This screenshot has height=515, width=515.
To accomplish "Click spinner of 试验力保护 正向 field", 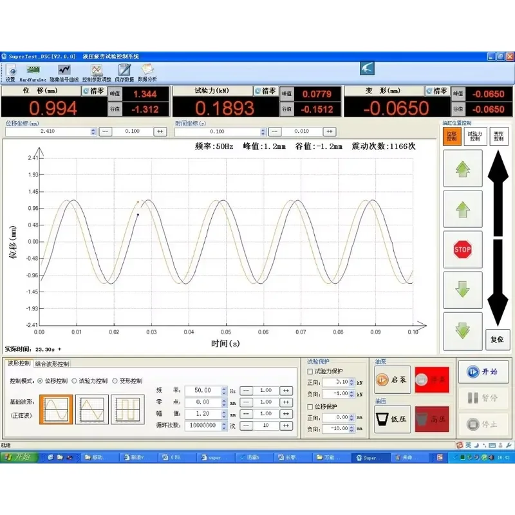I will coord(351,382).
